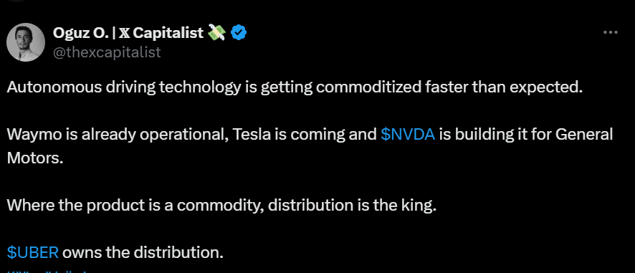Click the partially visible blue link at bottom
The width and height of the screenshot is (635, 273).
47,271
